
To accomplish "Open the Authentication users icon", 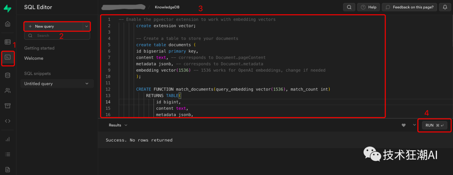I will [8, 90].
